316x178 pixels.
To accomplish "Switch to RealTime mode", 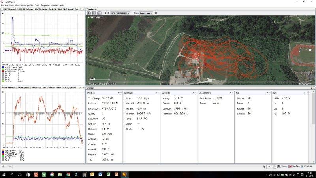I will [294, 167].
